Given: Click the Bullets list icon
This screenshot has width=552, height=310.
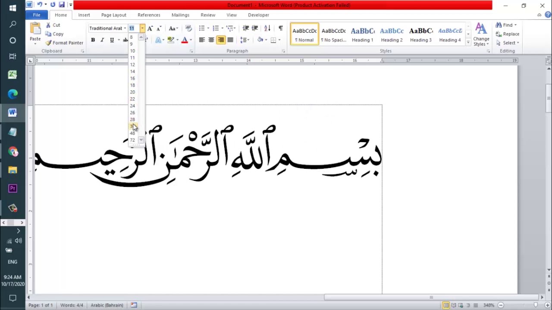Looking at the screenshot, I should click(202, 28).
